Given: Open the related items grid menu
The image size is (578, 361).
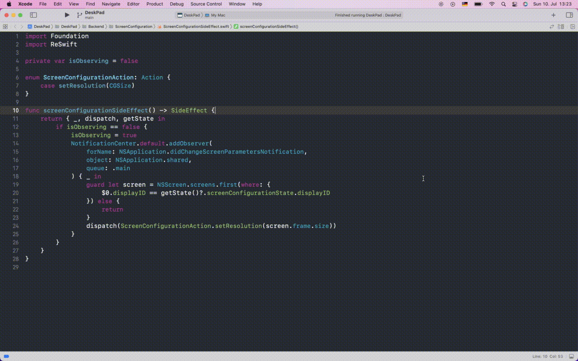Looking at the screenshot, I should tap(5, 27).
